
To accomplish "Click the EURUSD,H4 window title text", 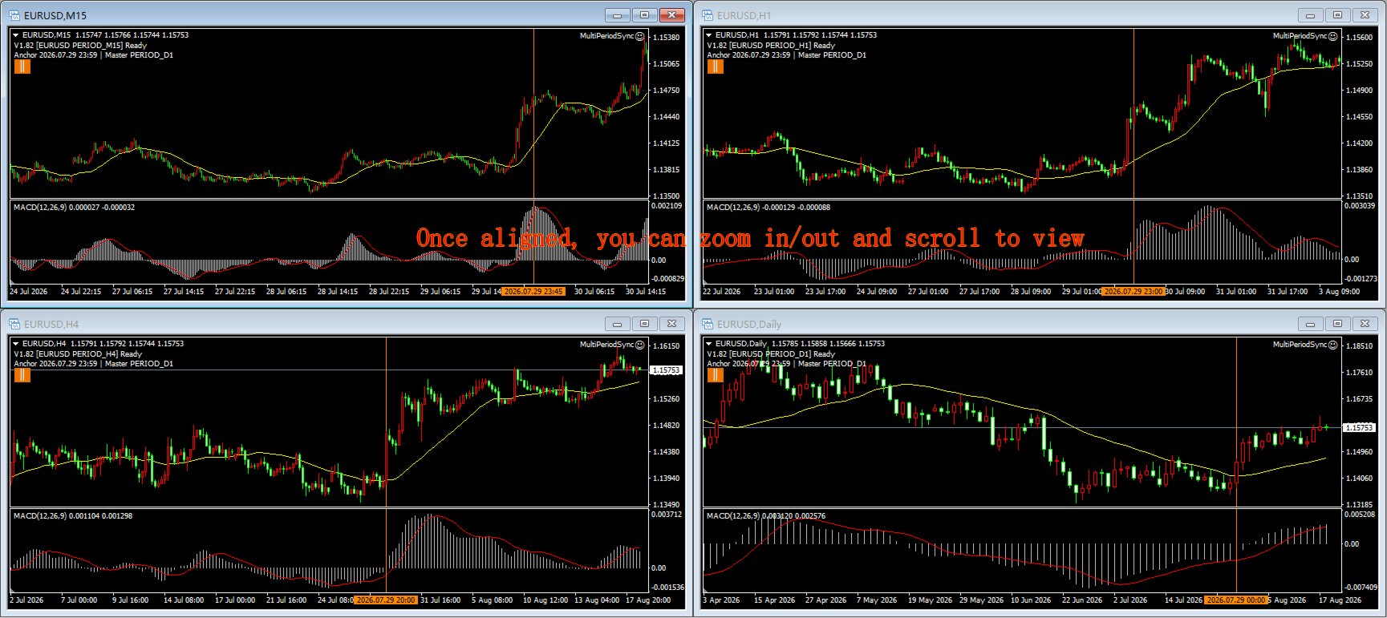I will (x=51, y=325).
